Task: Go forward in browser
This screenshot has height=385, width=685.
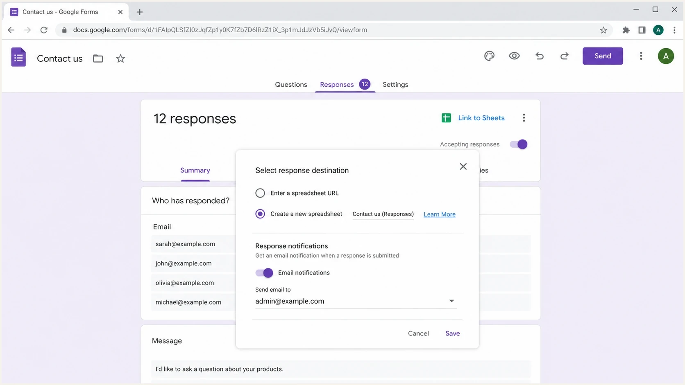Action: (27, 30)
